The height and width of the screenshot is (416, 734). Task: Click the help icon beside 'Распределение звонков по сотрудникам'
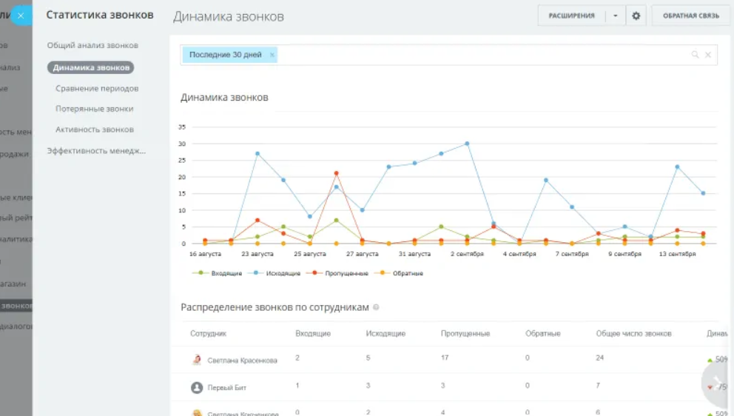tap(377, 307)
